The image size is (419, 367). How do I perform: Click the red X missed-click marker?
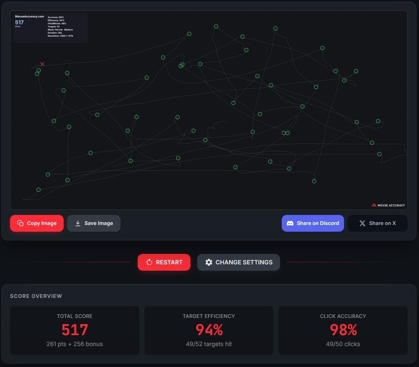click(42, 64)
